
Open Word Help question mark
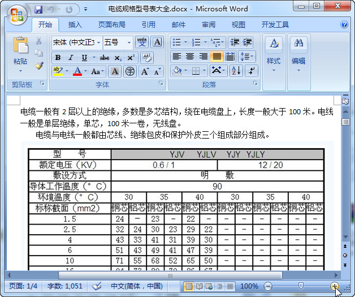click(x=344, y=24)
